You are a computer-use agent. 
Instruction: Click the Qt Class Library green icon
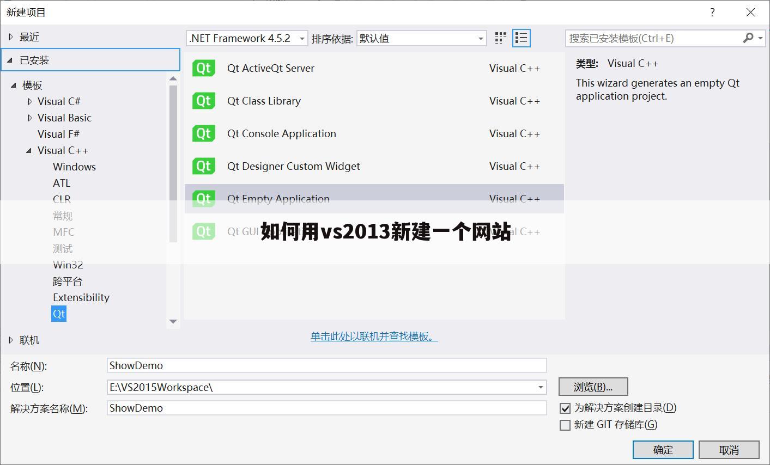click(204, 101)
